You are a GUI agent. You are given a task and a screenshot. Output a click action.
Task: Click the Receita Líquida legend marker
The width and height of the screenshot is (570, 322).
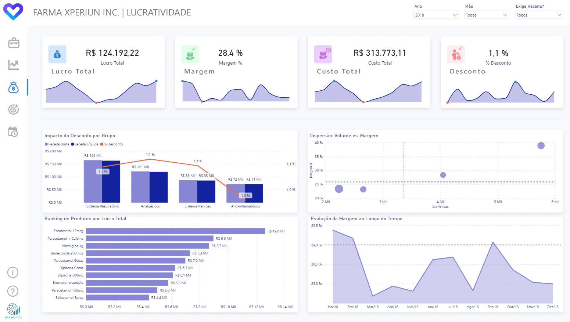pyautogui.click(x=72, y=144)
